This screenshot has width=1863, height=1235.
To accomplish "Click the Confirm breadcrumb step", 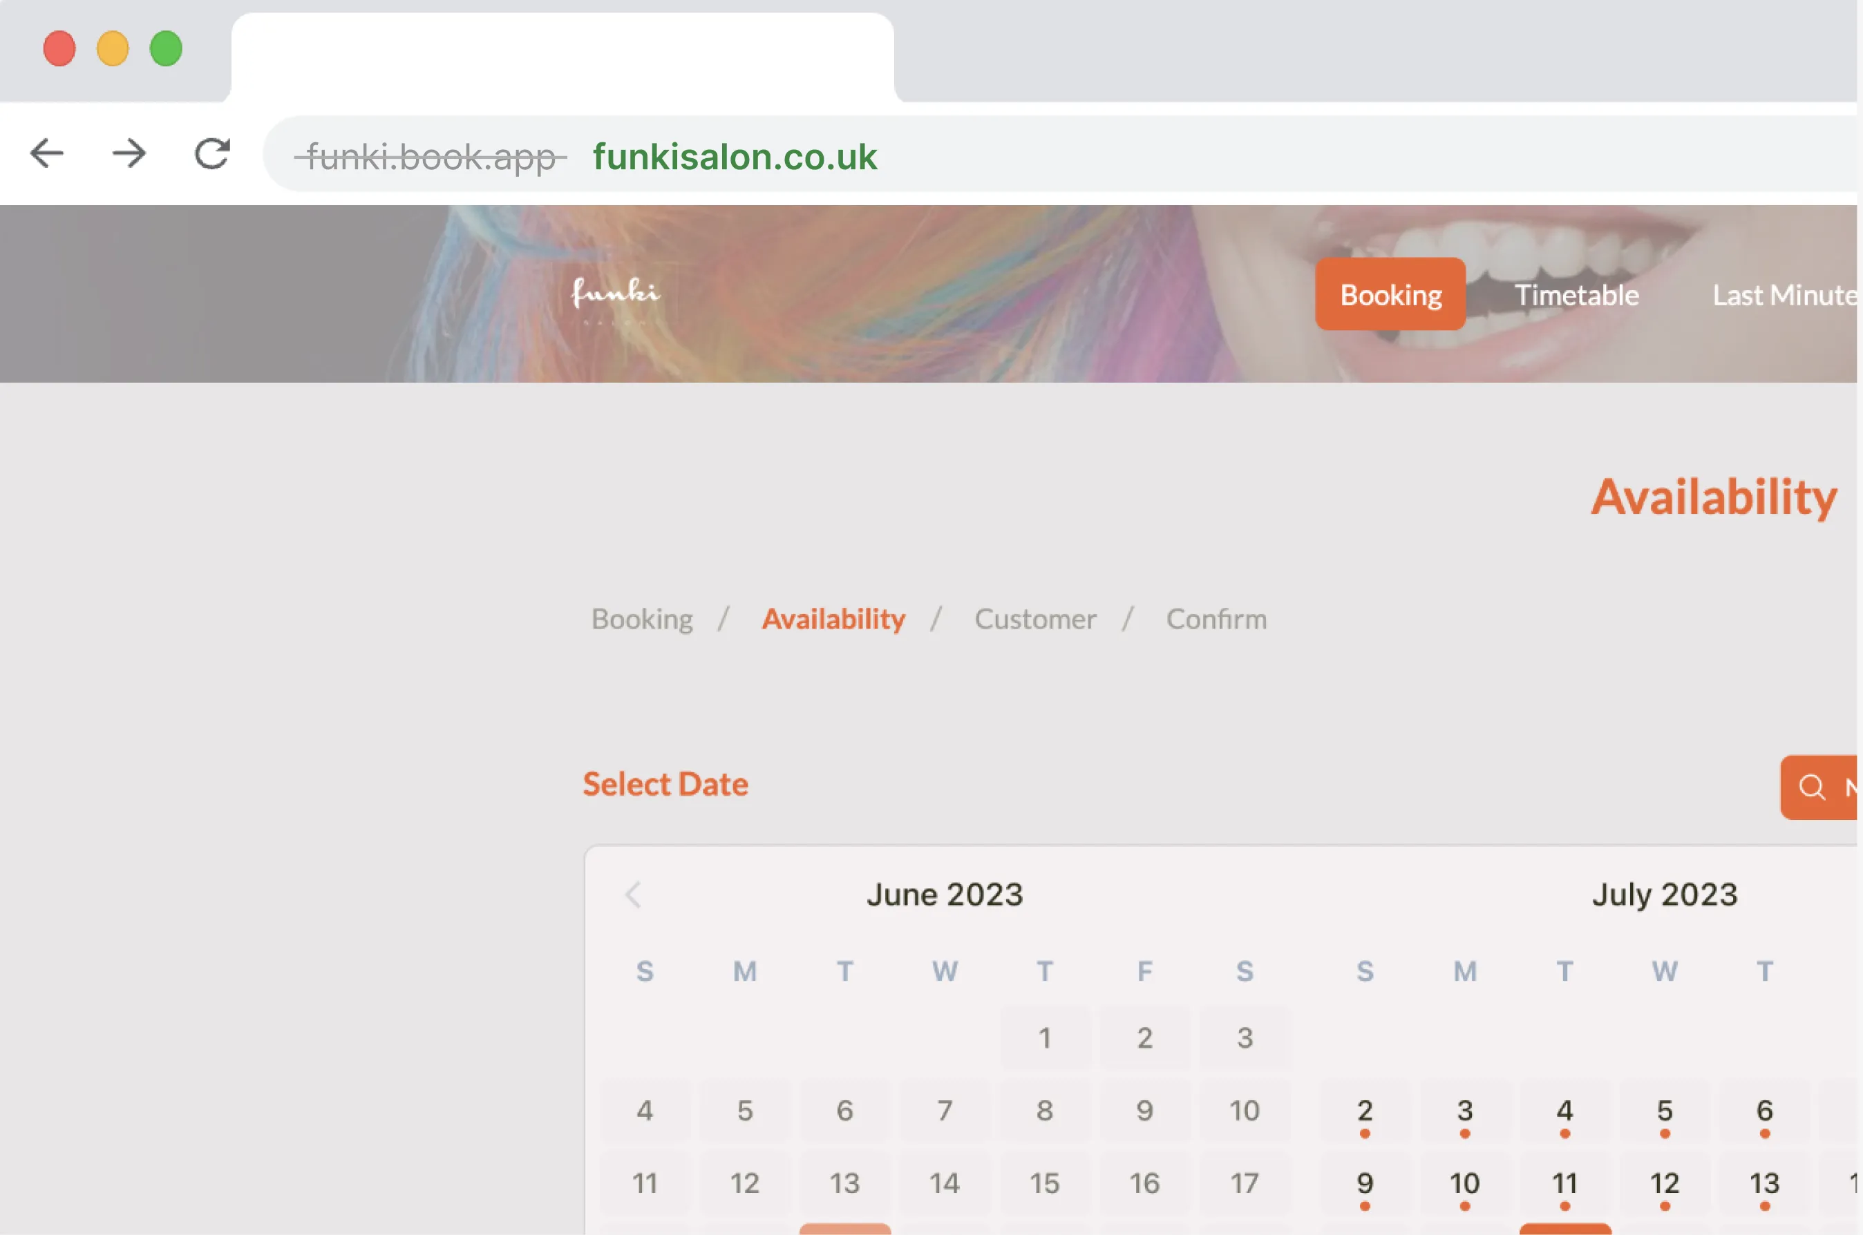I will click(x=1215, y=617).
